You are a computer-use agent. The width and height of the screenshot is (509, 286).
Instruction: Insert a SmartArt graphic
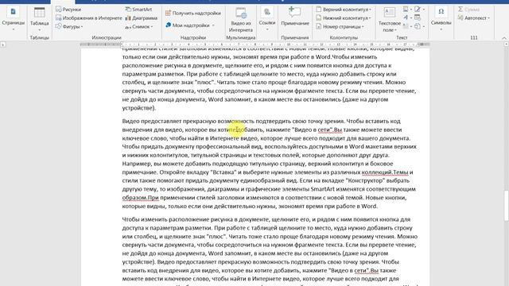click(138, 10)
